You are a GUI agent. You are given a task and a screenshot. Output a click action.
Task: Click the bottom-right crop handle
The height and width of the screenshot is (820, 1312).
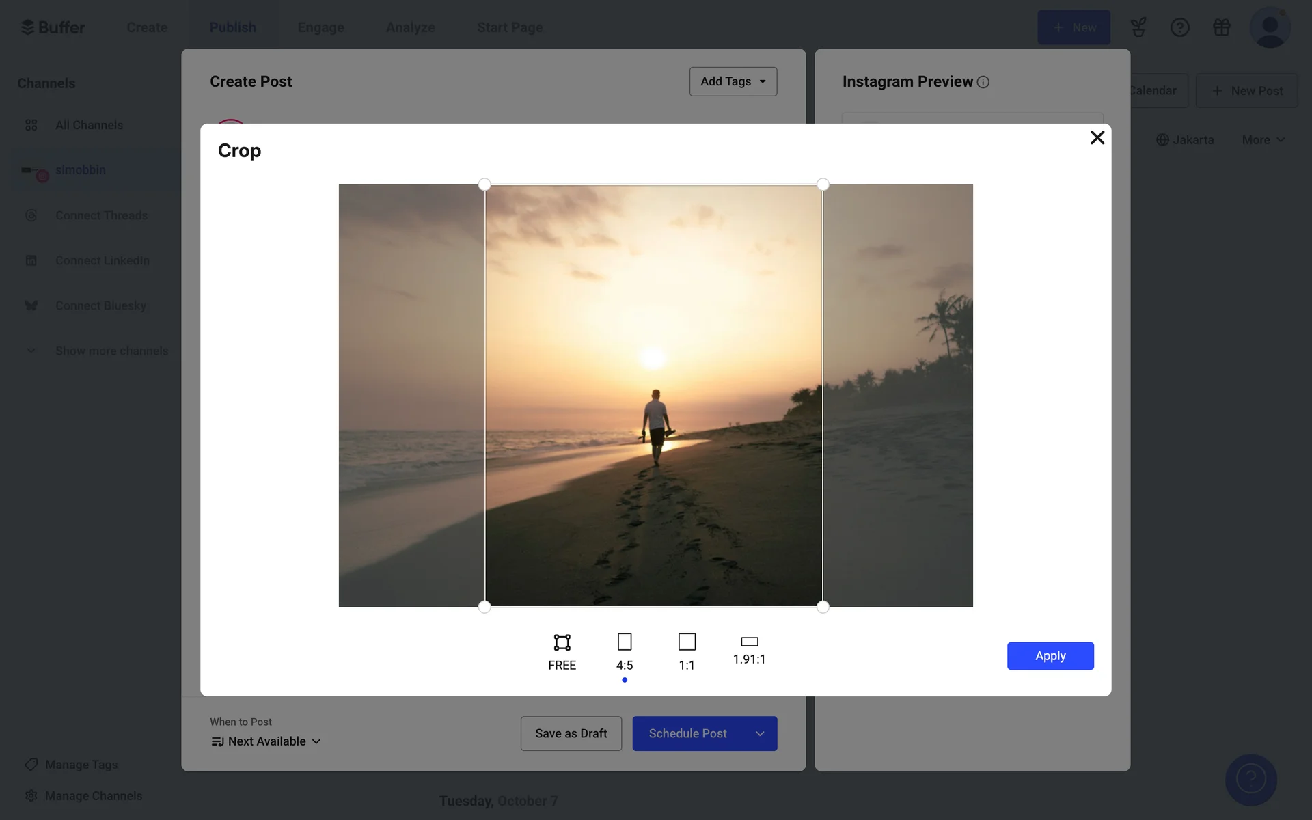[x=823, y=607]
